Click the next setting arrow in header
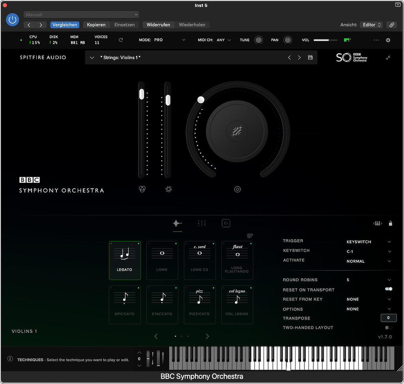Image resolution: width=404 pixels, height=384 pixels. click(x=41, y=25)
